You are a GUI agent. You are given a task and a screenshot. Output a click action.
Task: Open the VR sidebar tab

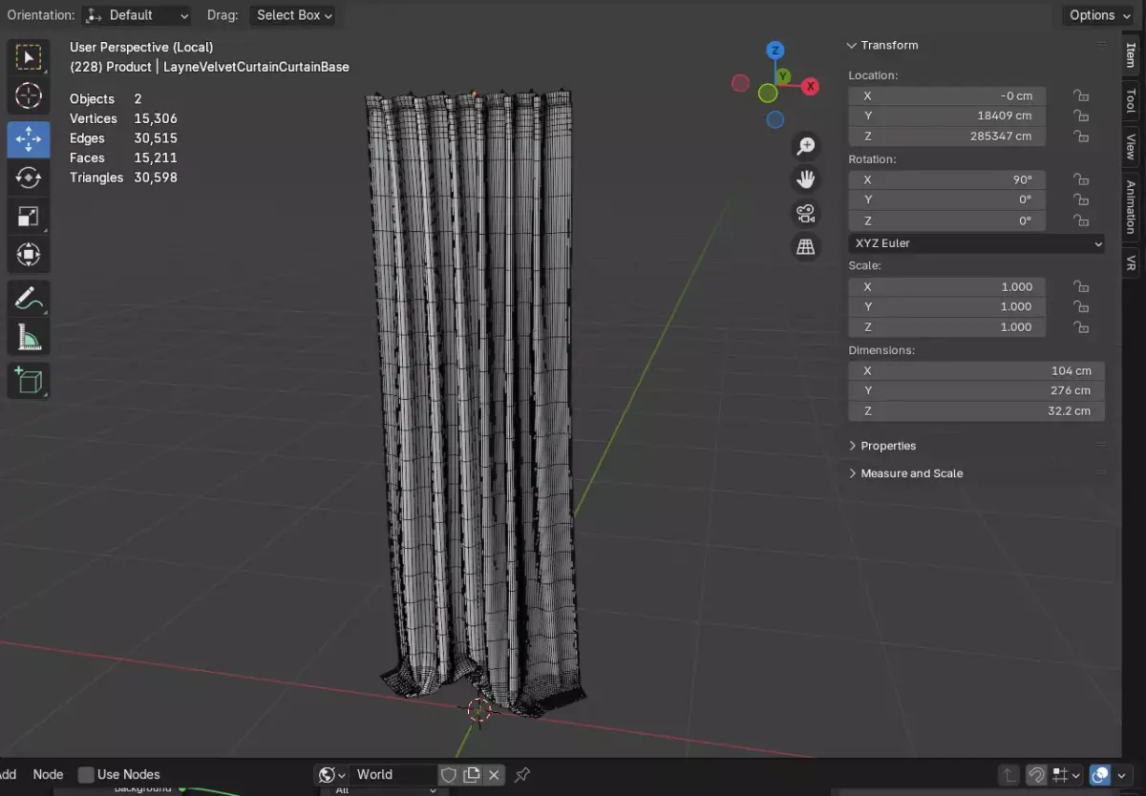[1131, 262]
